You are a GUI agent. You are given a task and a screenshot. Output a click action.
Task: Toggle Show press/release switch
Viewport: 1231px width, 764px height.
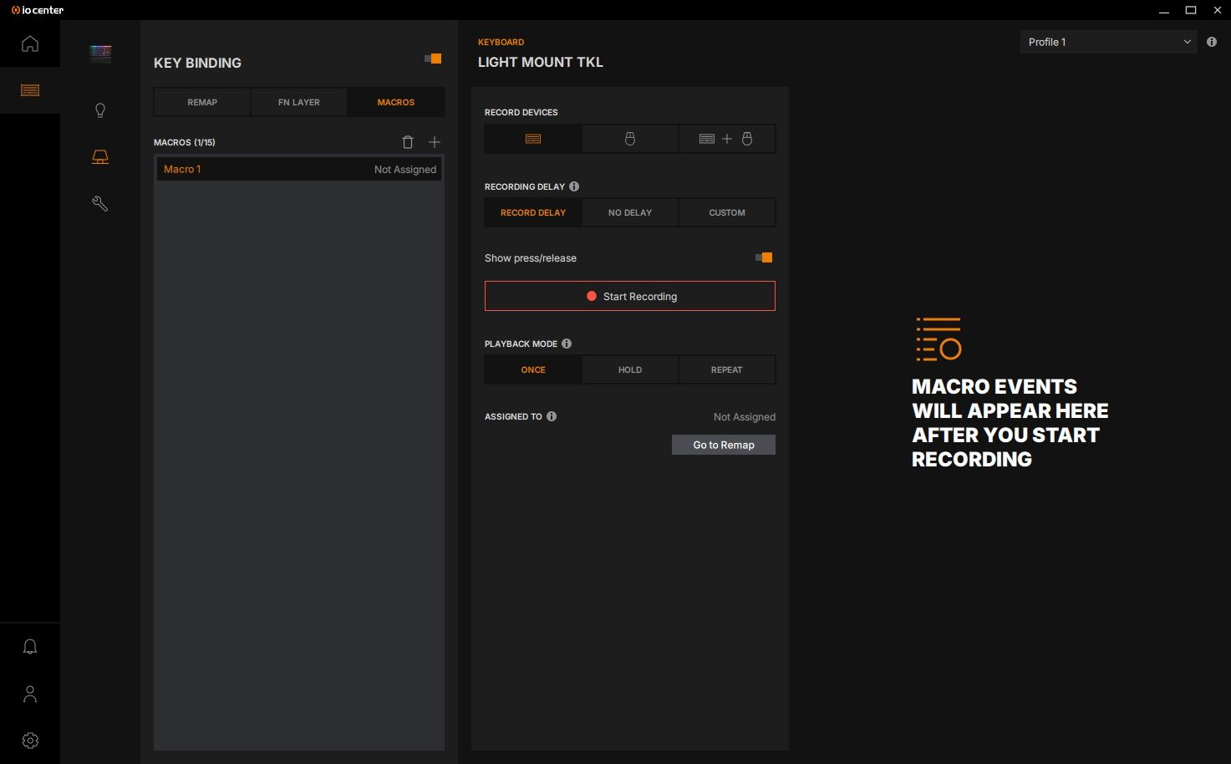coord(764,257)
